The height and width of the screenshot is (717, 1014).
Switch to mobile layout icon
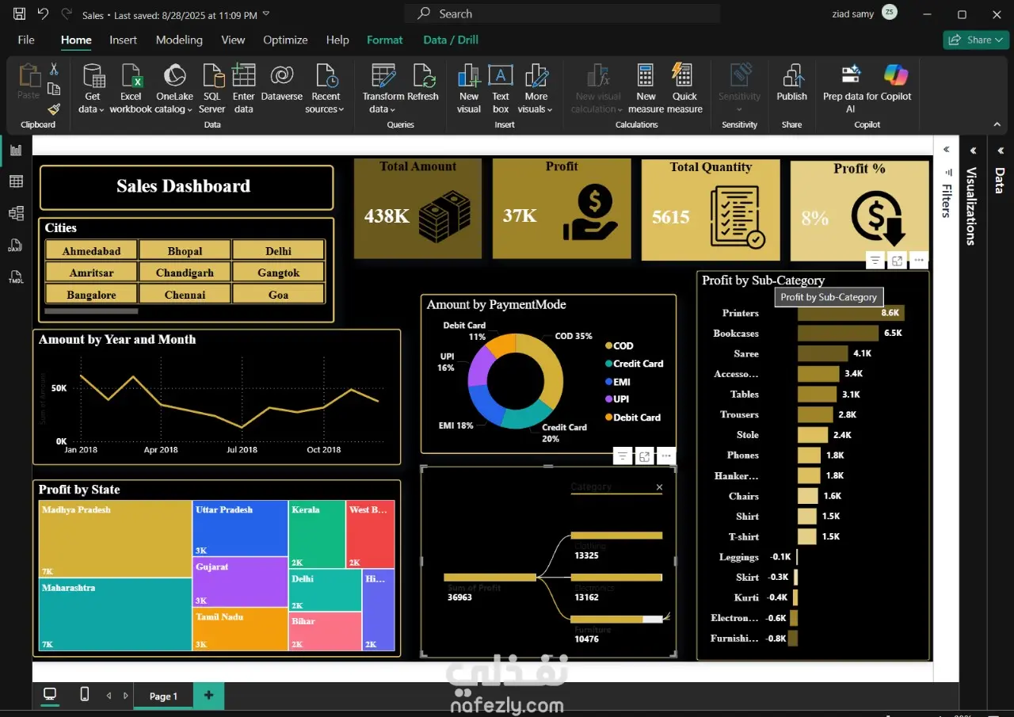tap(85, 695)
